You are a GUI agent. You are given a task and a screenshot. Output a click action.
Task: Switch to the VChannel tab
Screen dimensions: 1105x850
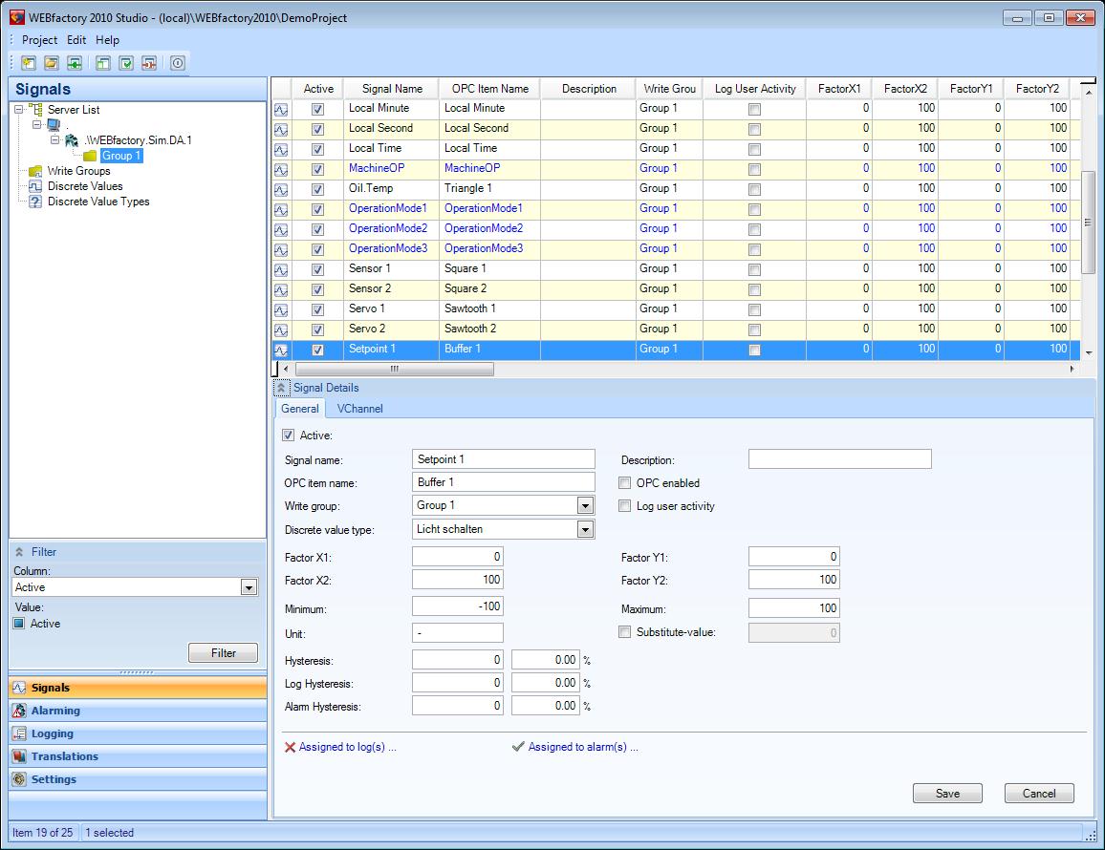coord(359,409)
